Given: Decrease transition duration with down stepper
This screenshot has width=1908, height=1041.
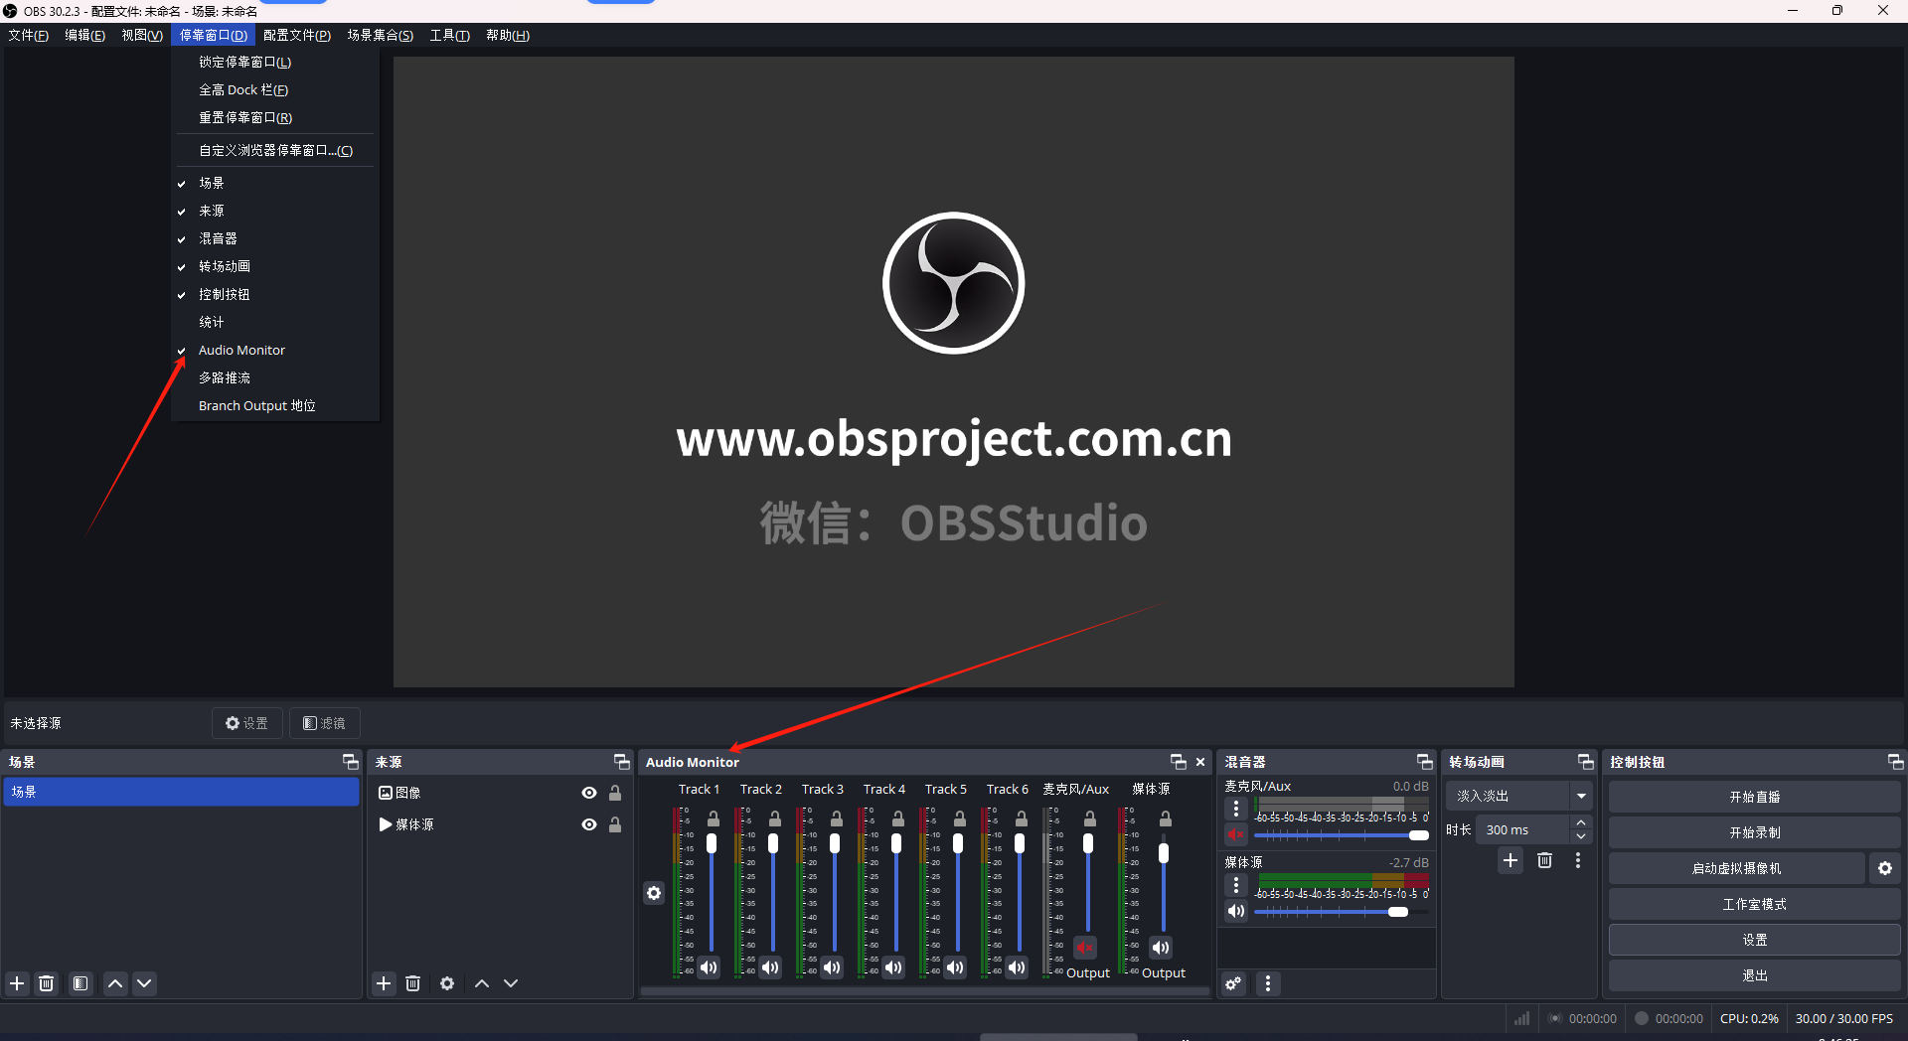Looking at the screenshot, I should coord(1581,836).
